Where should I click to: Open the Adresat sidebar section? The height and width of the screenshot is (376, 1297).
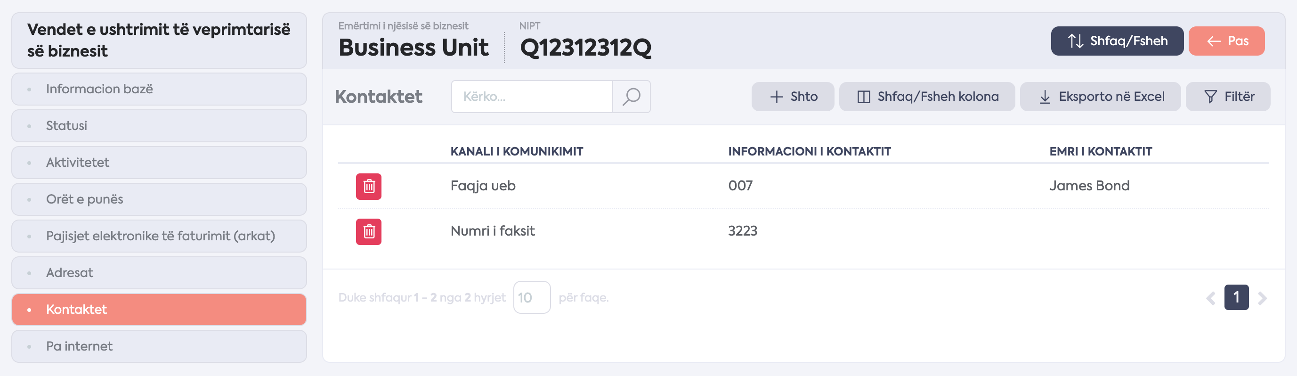[159, 273]
